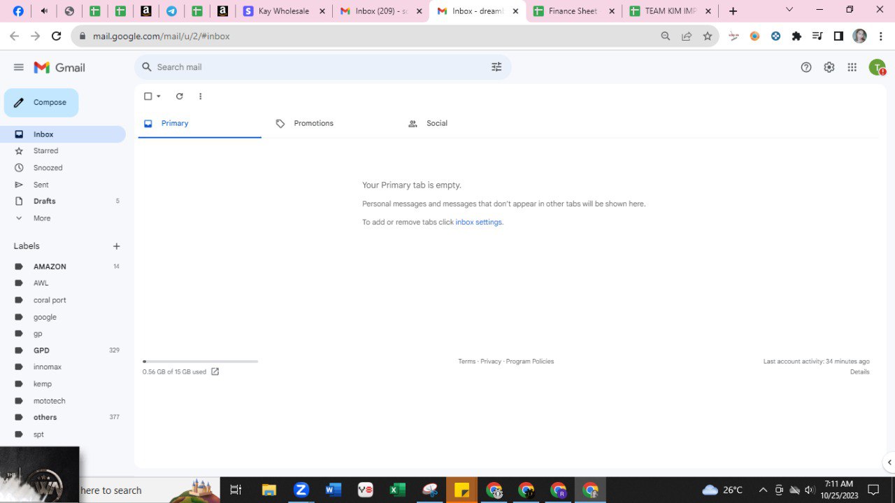This screenshot has width=895, height=503.
Task: Open the Terms link
Action: (466, 362)
